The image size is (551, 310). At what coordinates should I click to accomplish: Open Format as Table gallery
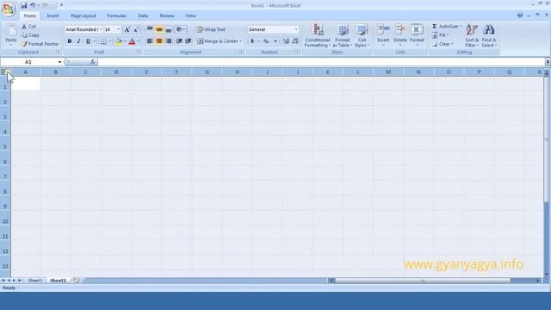pyautogui.click(x=343, y=35)
